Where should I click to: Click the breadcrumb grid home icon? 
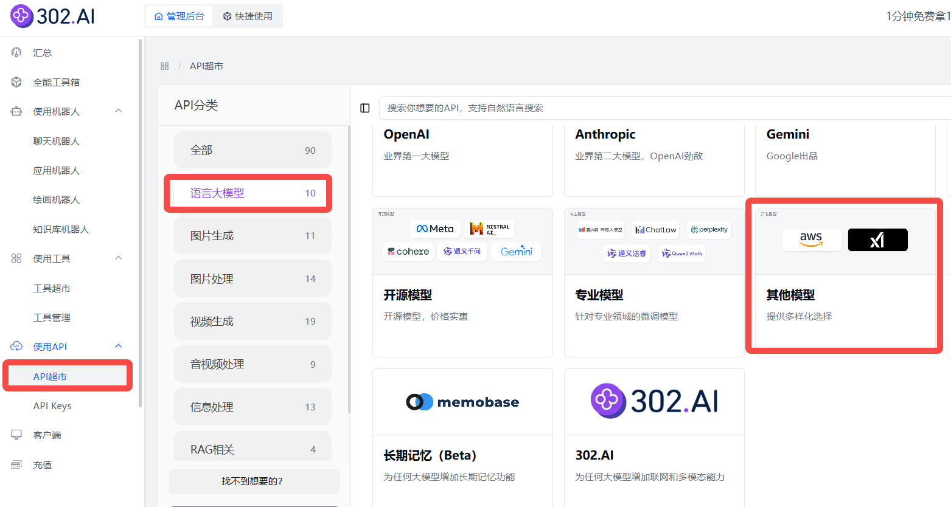pyautogui.click(x=165, y=66)
